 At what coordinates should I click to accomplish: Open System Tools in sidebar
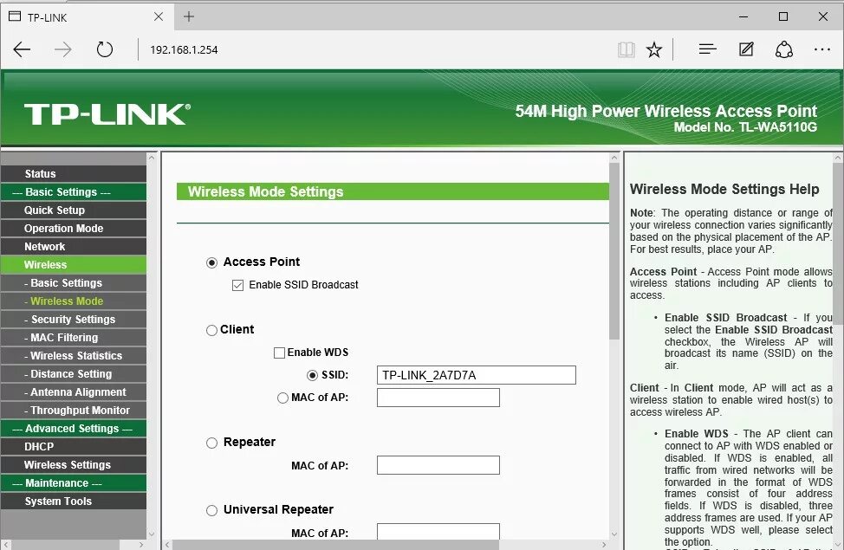tap(73, 501)
